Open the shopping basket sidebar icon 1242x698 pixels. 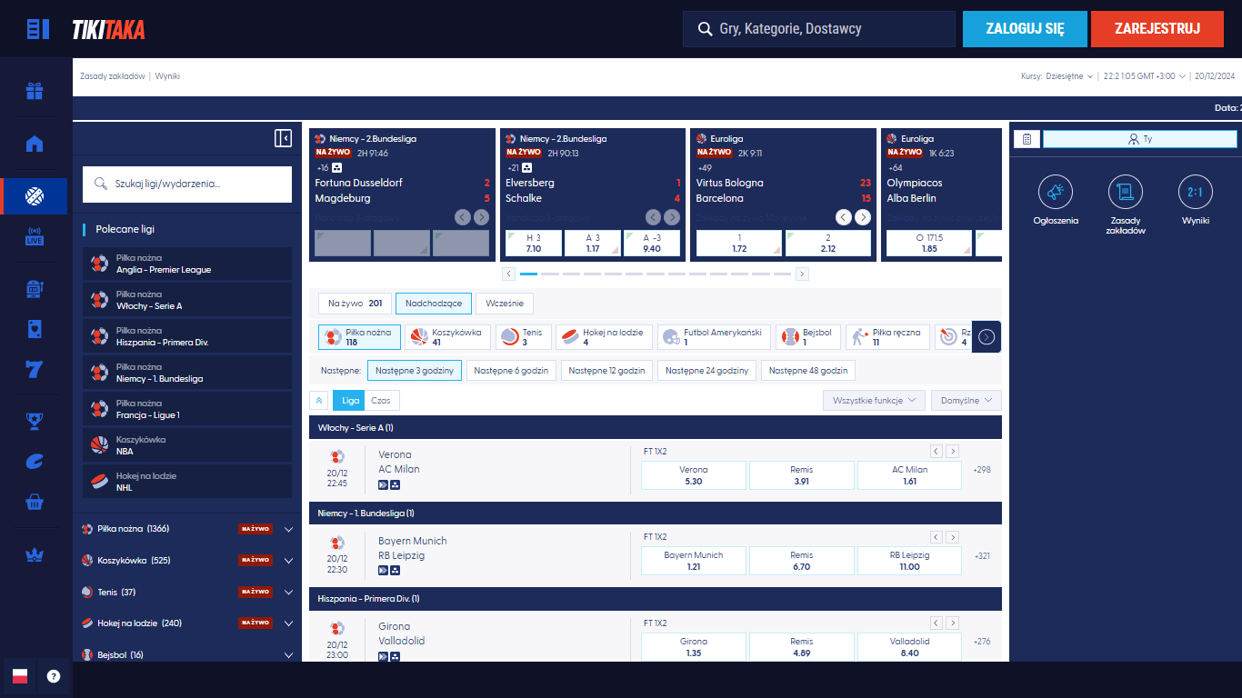coord(35,502)
